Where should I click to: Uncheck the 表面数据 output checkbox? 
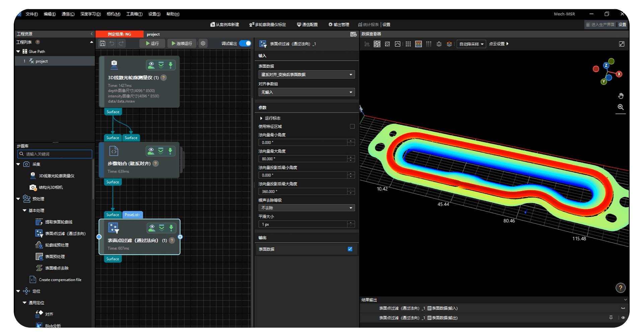pos(350,249)
